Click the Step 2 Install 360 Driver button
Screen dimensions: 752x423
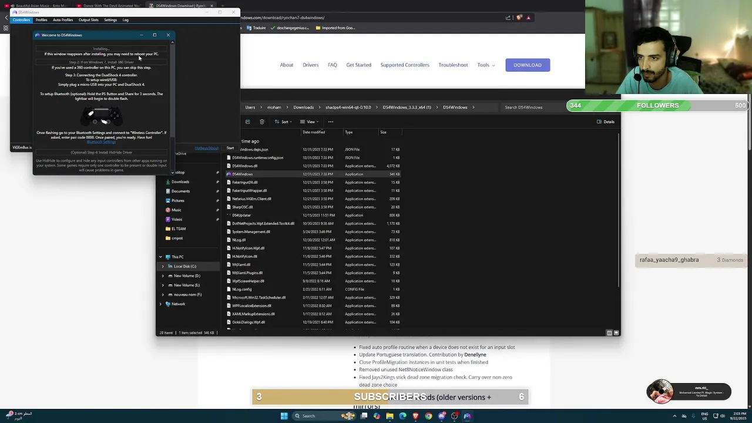click(x=101, y=62)
